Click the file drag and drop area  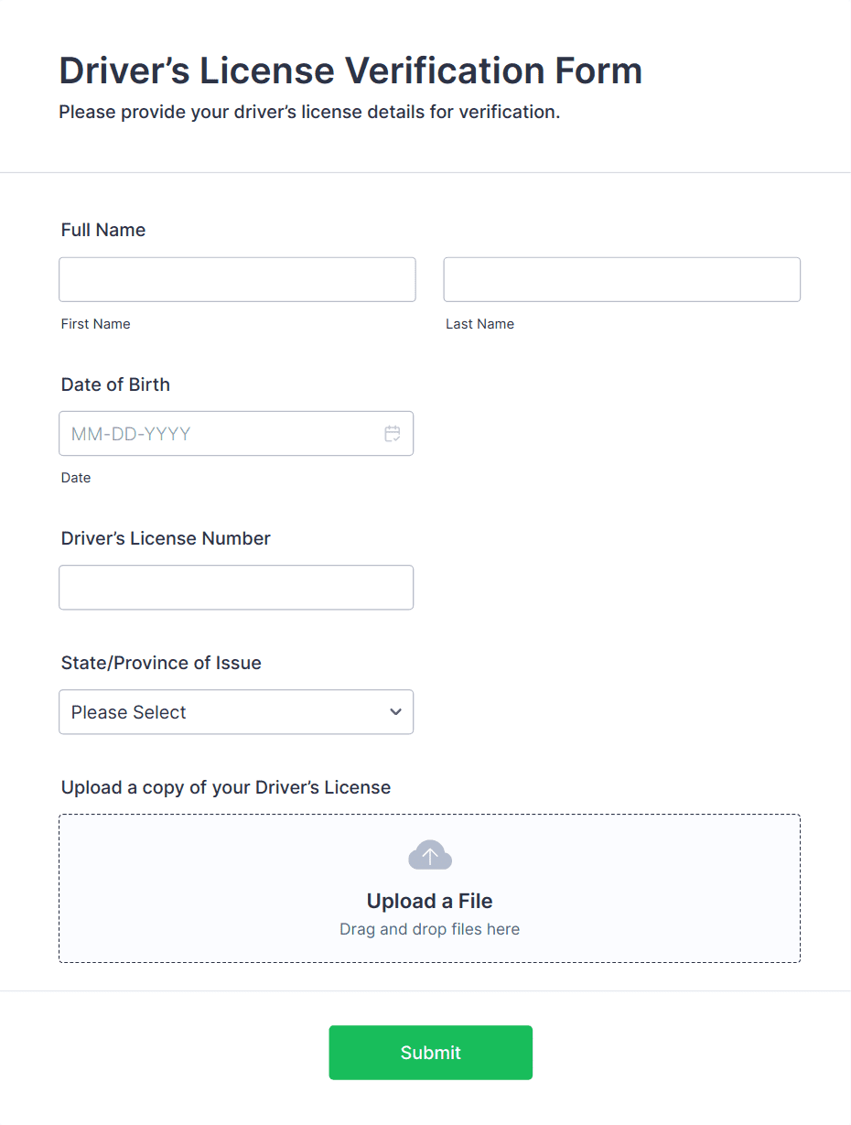(430, 889)
